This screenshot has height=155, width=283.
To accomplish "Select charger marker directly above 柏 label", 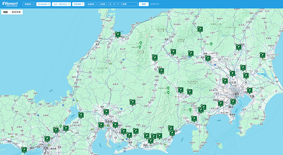I will pos(246,75).
